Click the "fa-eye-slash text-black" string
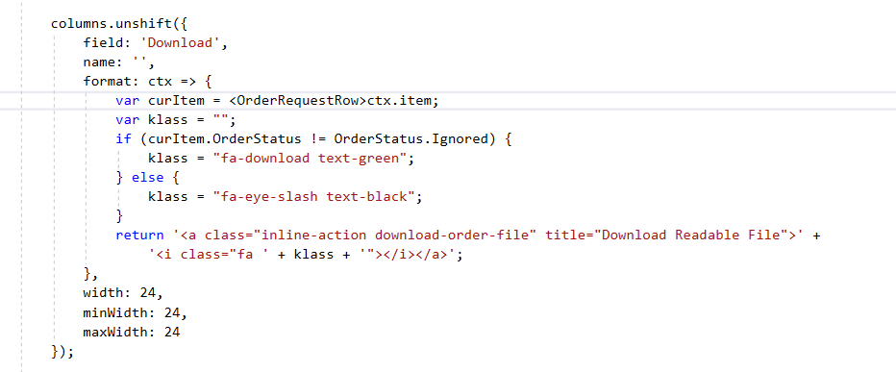Viewport: 896px width, 372px height. (x=313, y=197)
